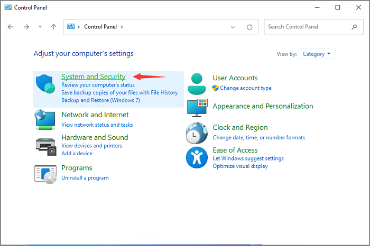This screenshot has width=370, height=246.
Task: Click the Clock and Region icon
Action: (x=197, y=133)
